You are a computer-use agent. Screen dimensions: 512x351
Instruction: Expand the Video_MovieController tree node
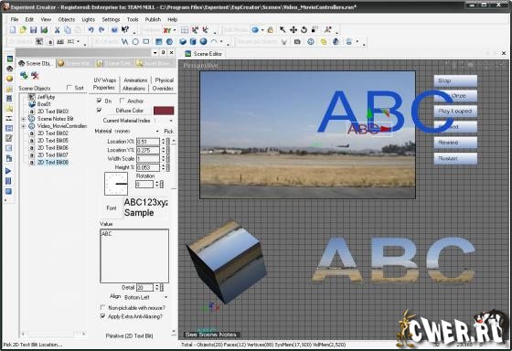24,126
